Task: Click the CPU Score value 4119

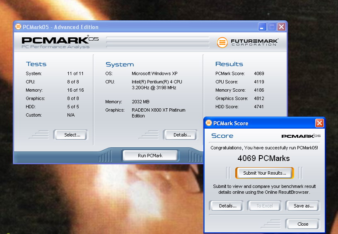Action: (x=259, y=82)
